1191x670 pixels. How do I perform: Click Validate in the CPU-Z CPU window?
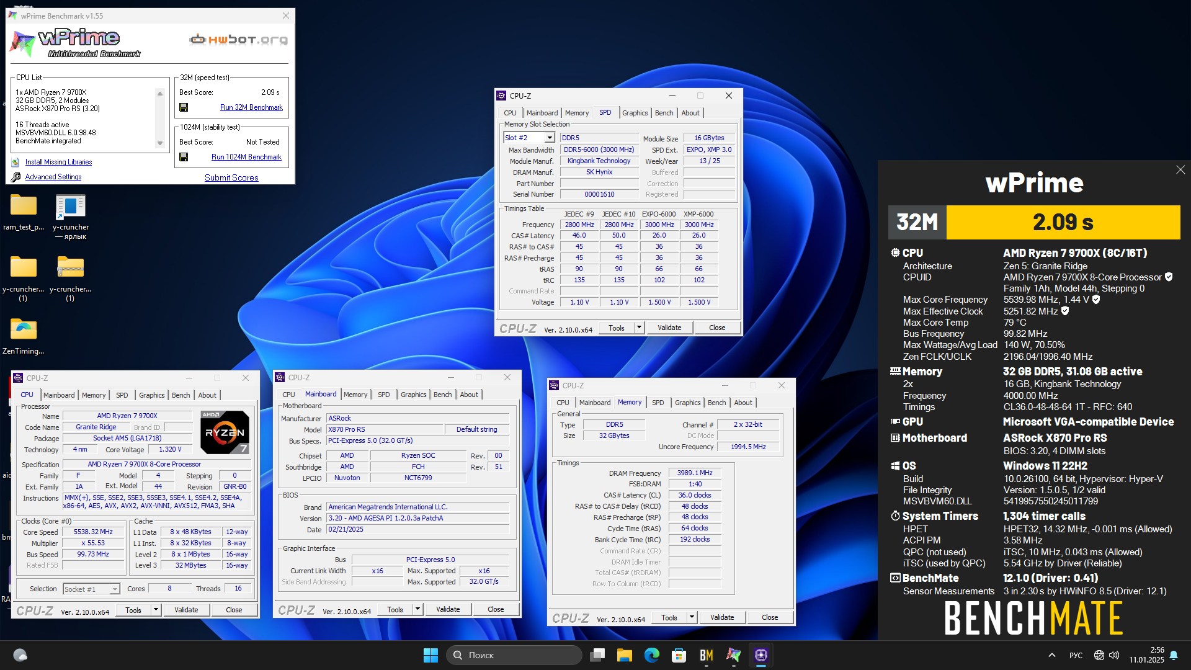point(186,610)
